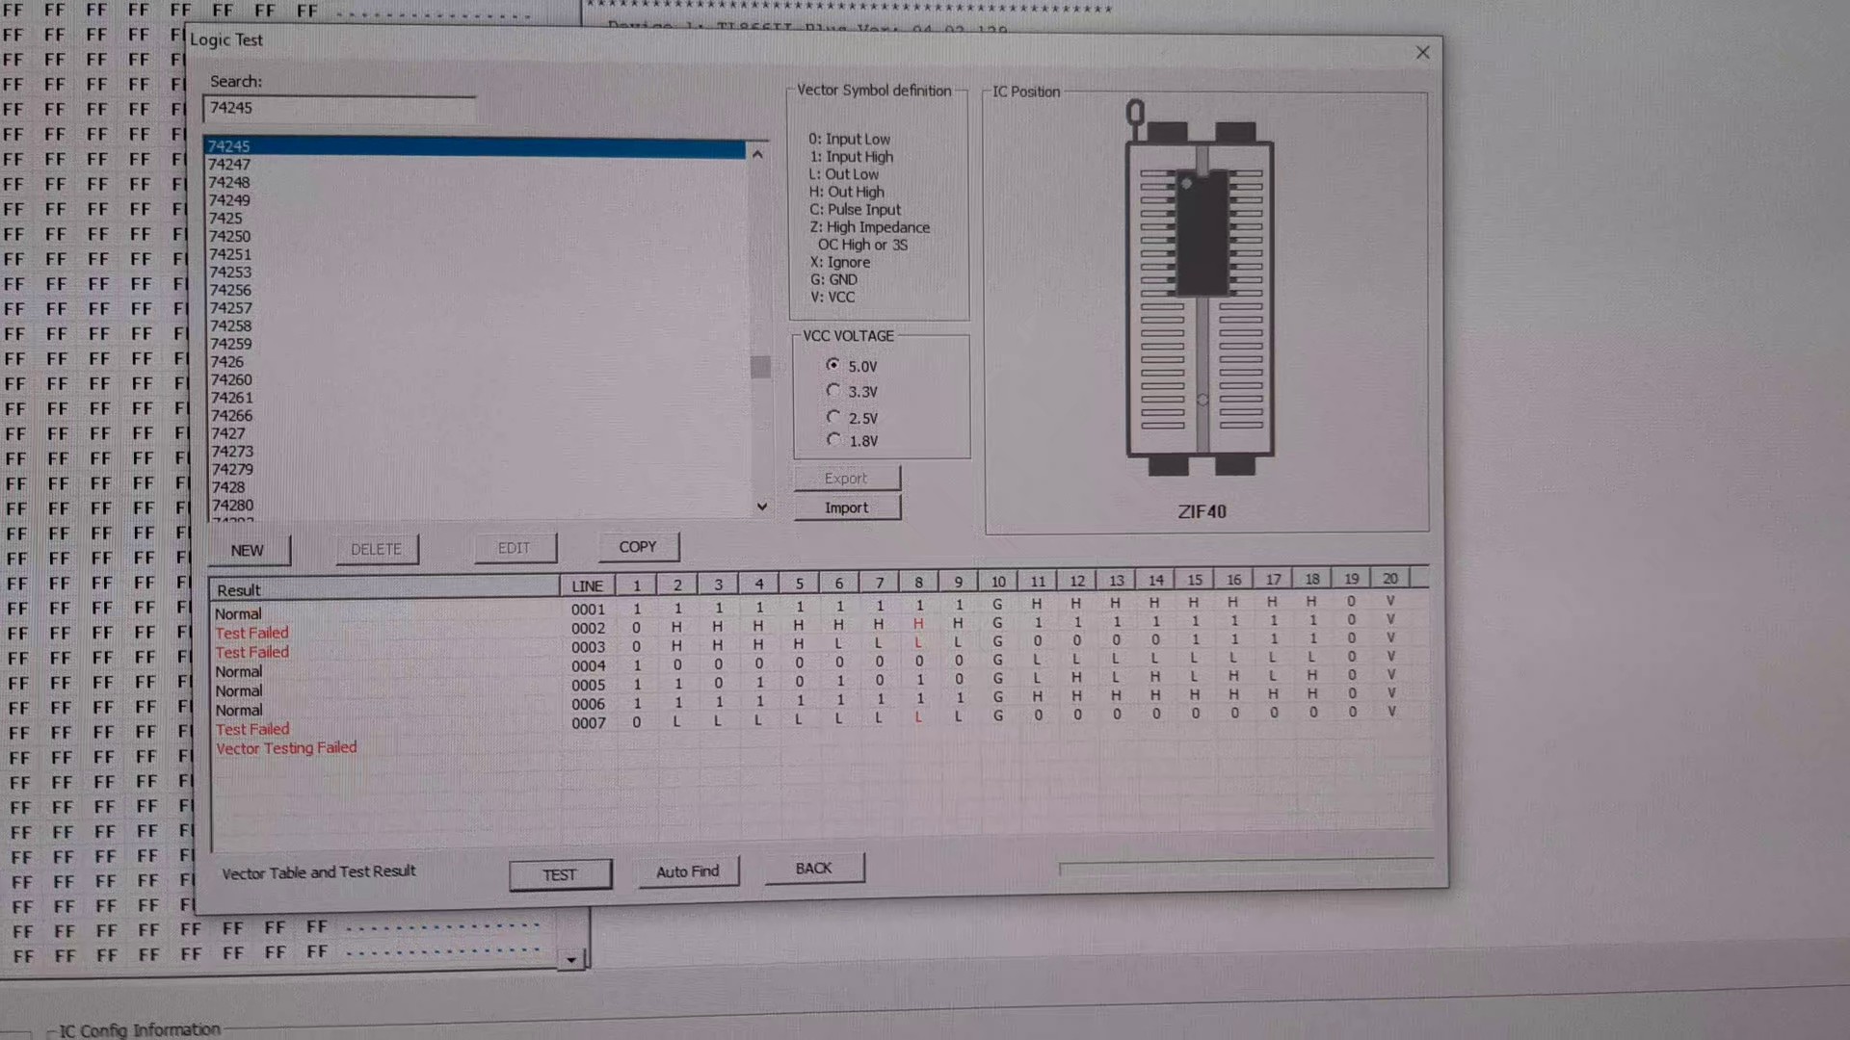Click the device list scroll up arrow
1850x1040 pixels.
758,154
